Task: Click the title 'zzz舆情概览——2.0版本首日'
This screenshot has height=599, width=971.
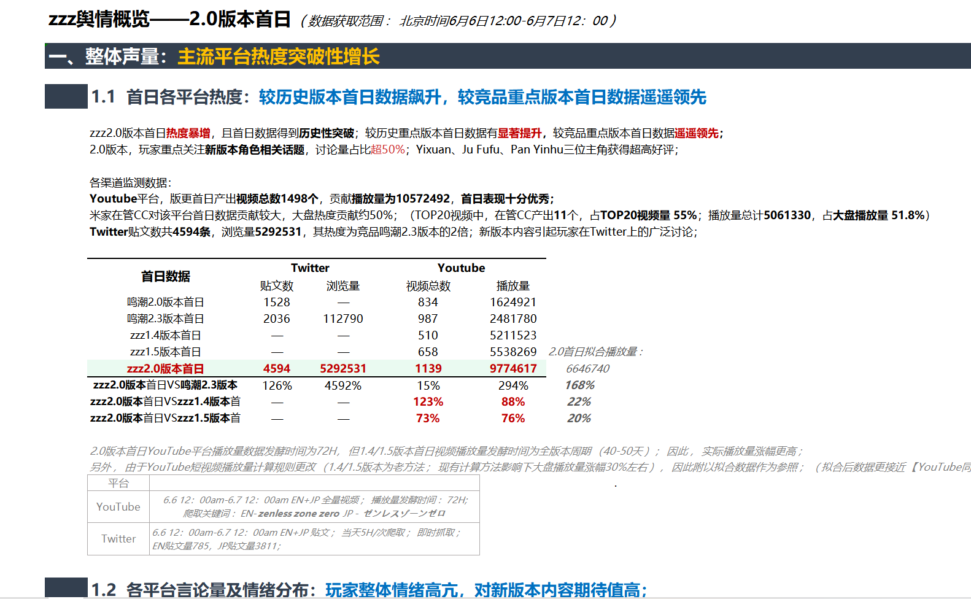Action: pos(169,20)
